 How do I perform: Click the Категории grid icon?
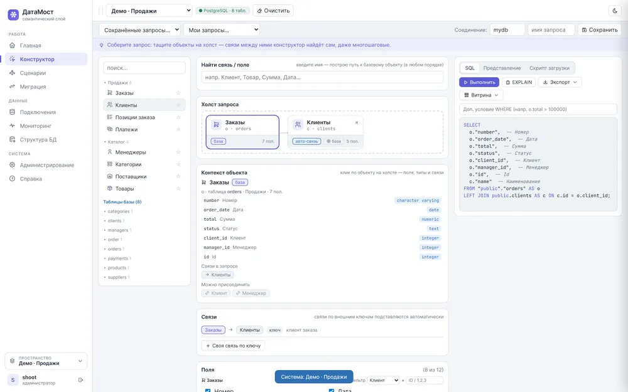coord(109,164)
